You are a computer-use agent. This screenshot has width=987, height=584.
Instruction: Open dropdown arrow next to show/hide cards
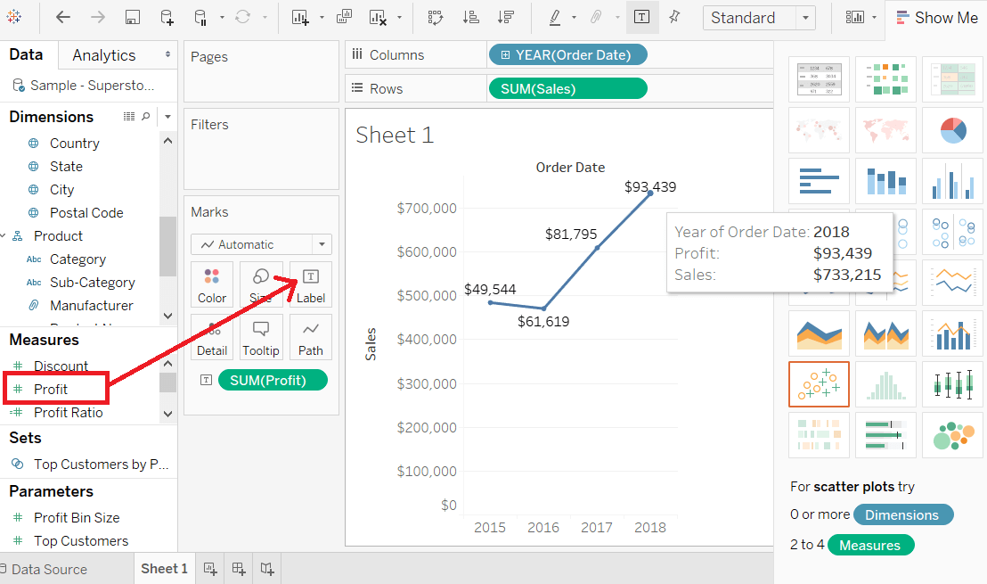pos(874,18)
